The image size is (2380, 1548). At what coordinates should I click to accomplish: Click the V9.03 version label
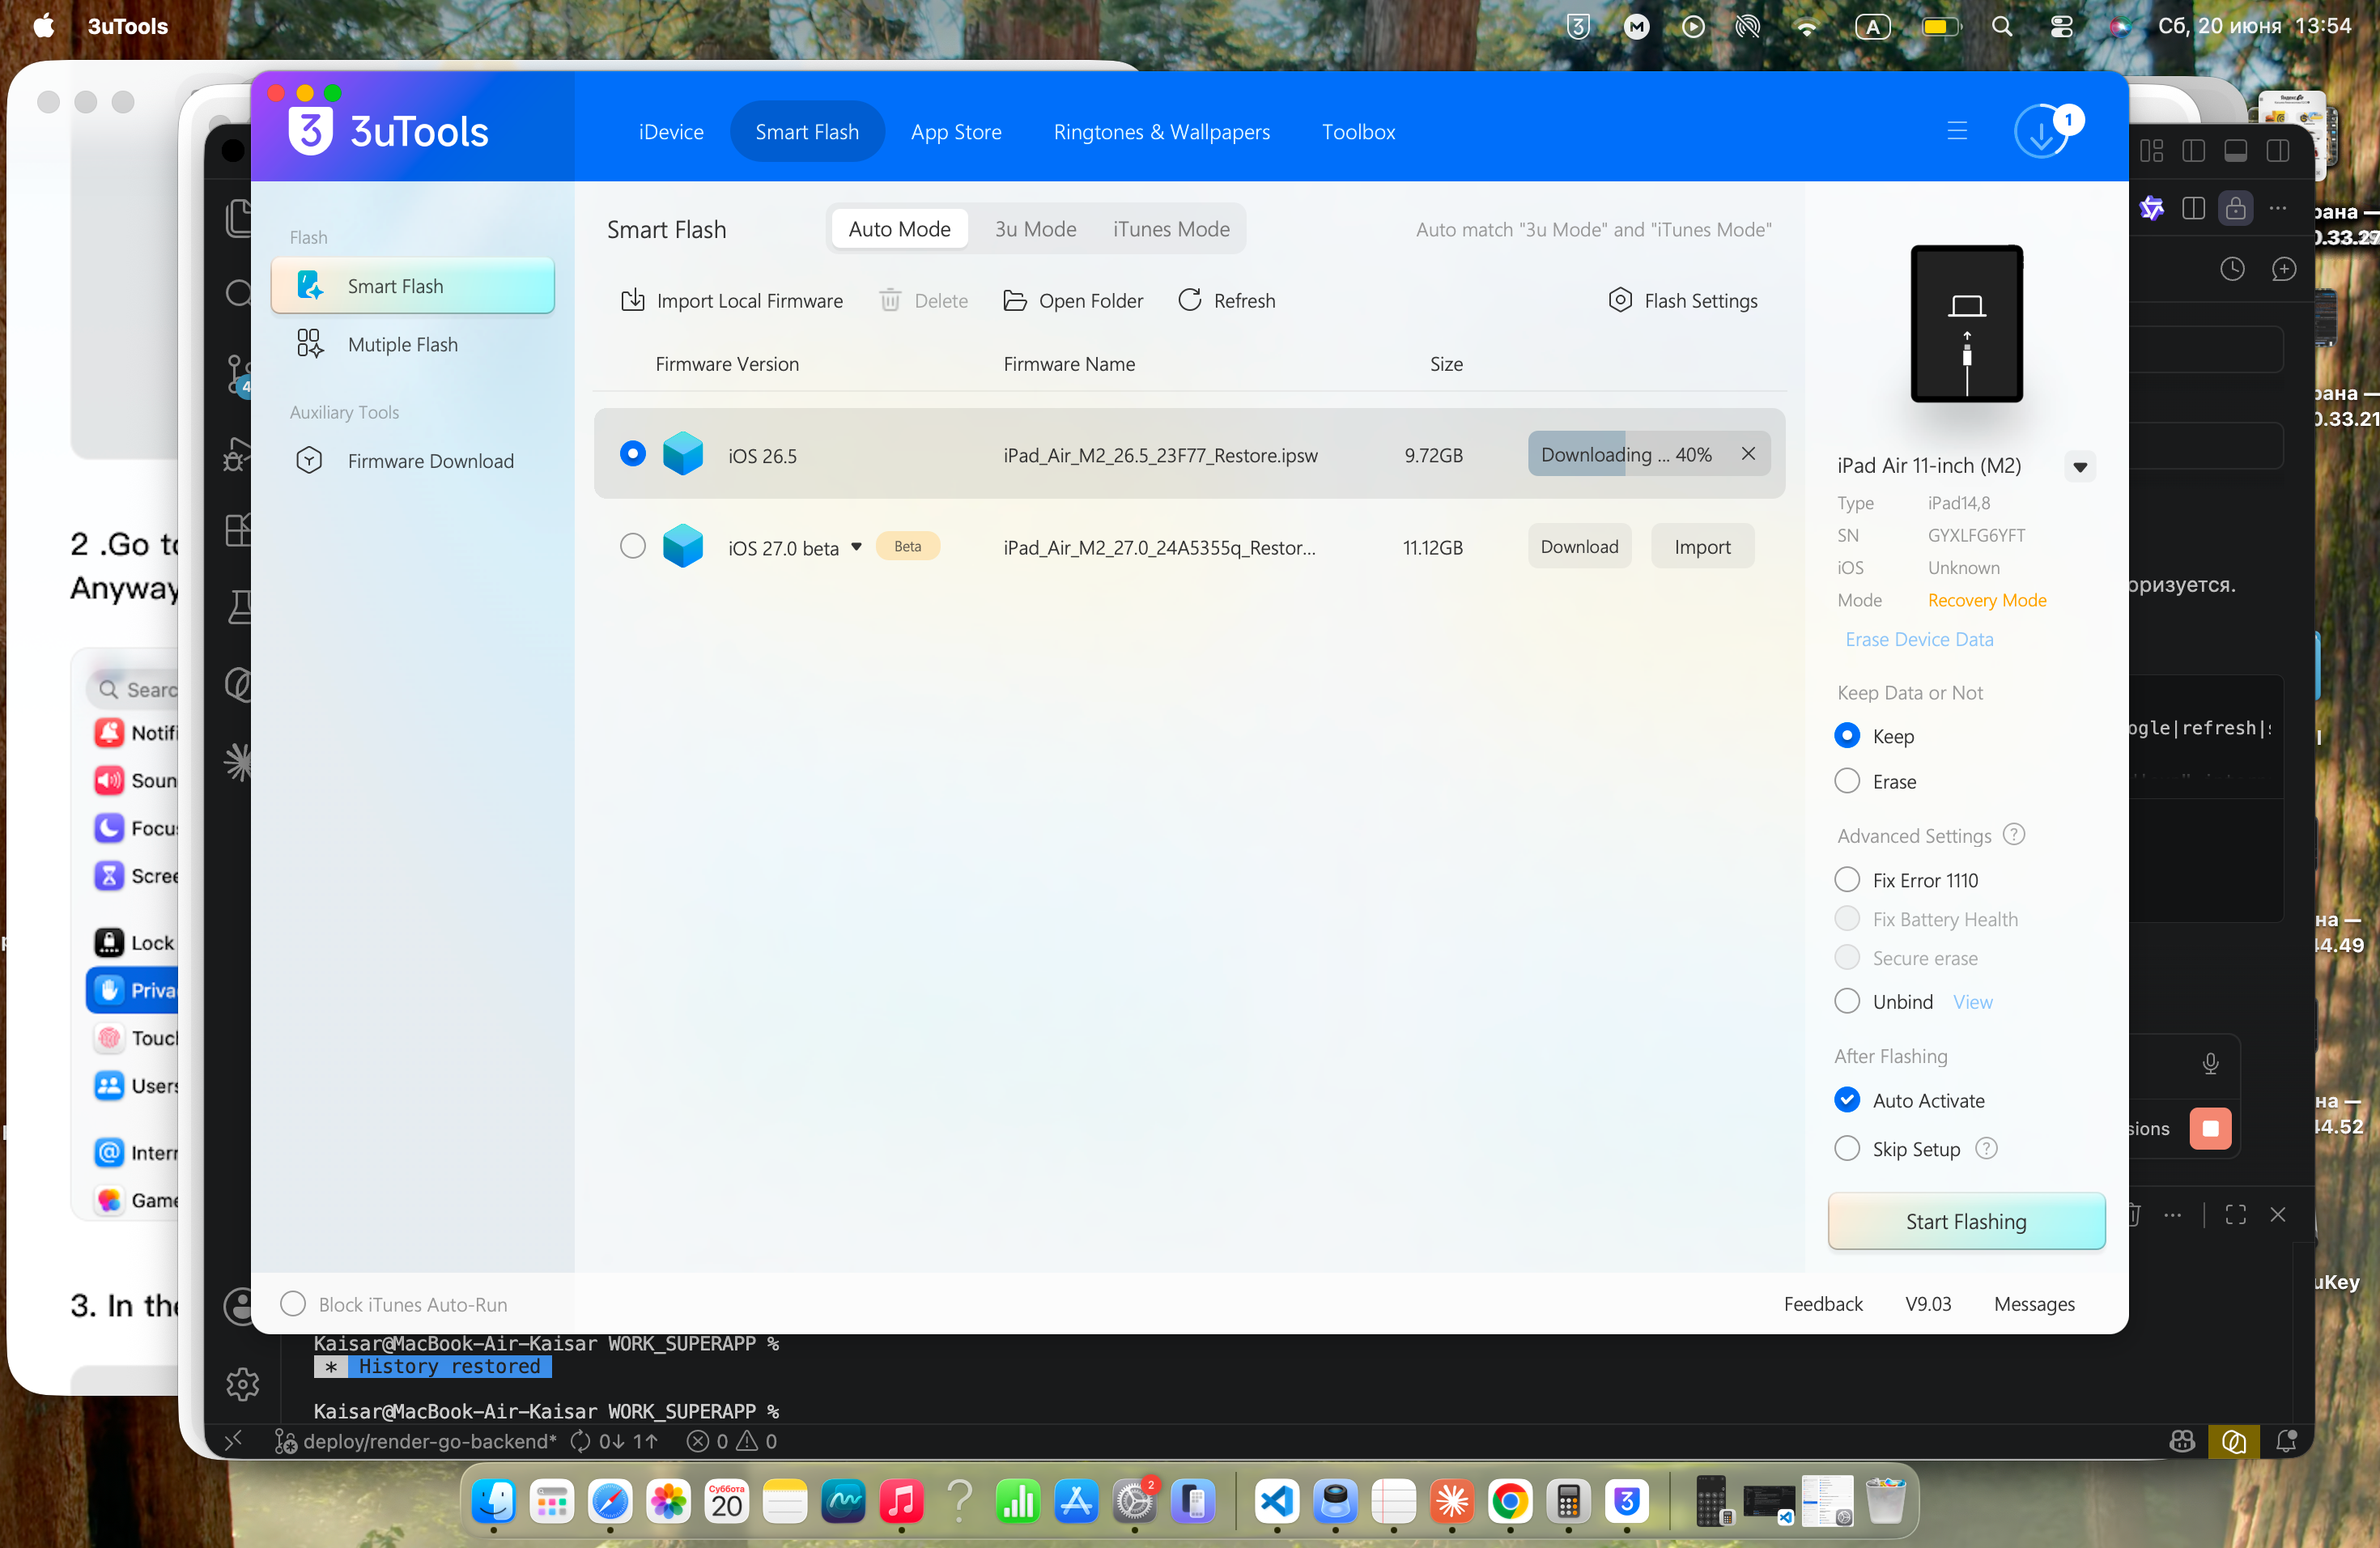tap(1927, 1303)
